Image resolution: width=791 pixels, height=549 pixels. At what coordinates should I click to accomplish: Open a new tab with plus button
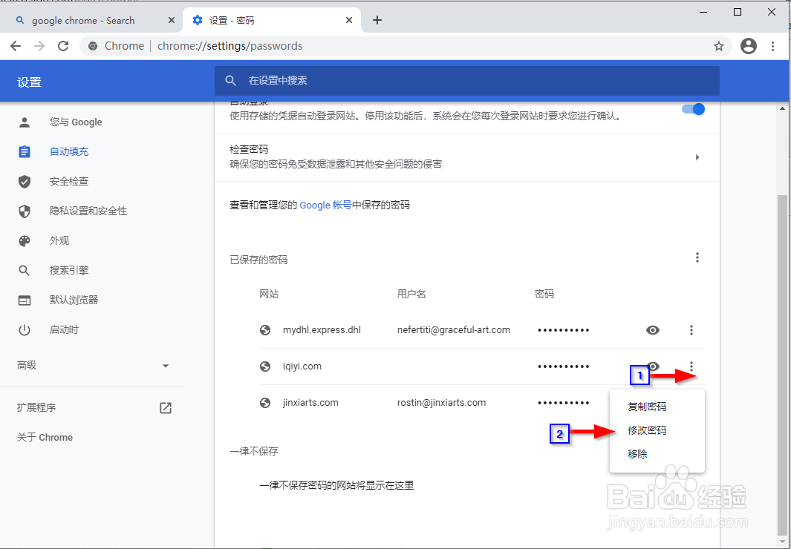pyautogui.click(x=377, y=20)
